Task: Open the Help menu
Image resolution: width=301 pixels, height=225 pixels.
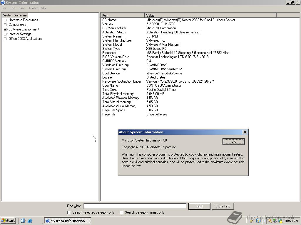Action: point(42,8)
